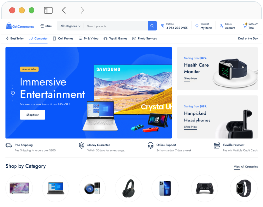Image resolution: width=263 pixels, height=207 pixels.
Task: Expand the All Categories dropdown
Action: pos(70,26)
